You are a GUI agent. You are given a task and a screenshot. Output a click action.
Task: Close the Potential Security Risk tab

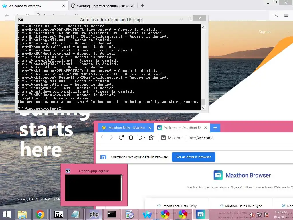[x=132, y=6]
